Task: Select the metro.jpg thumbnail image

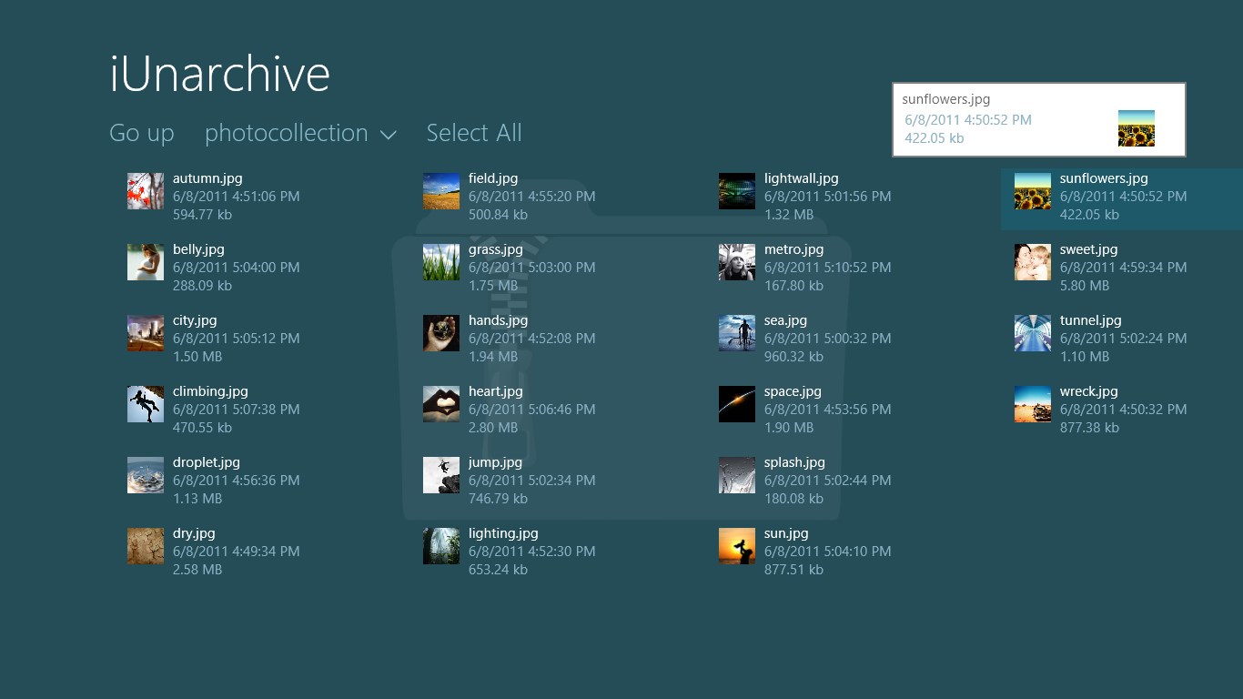Action: 737,262
